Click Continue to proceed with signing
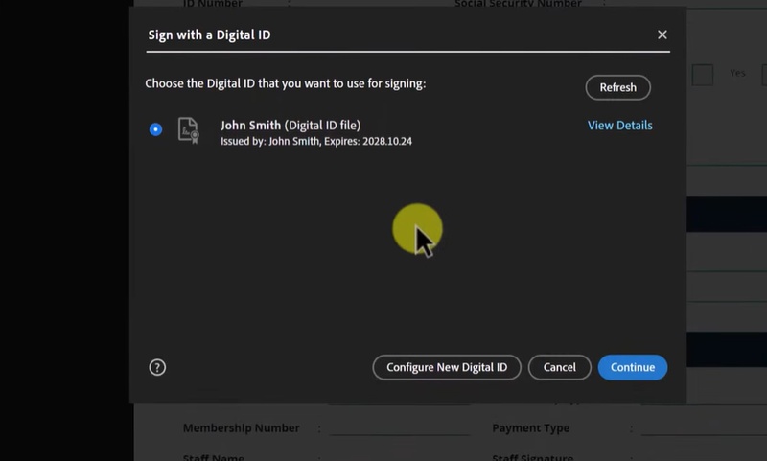 tap(633, 367)
